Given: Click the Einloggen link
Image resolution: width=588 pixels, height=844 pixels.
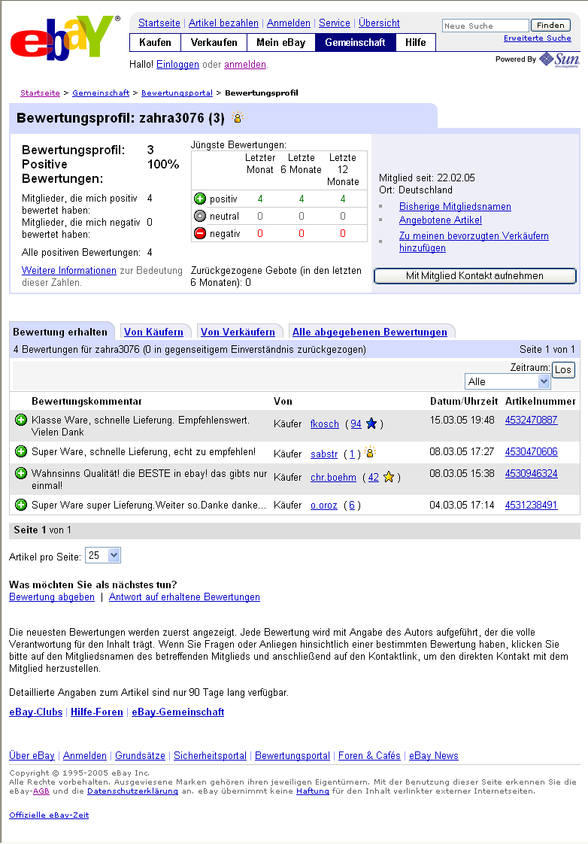Looking at the screenshot, I should [177, 65].
